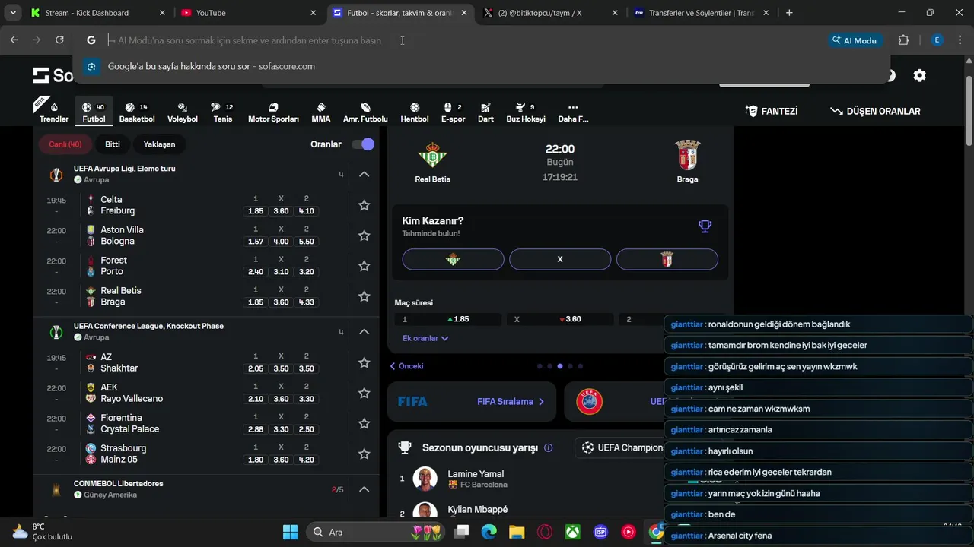Star the AEK vs Rayo Vallecano match
The image size is (974, 547).
click(364, 393)
